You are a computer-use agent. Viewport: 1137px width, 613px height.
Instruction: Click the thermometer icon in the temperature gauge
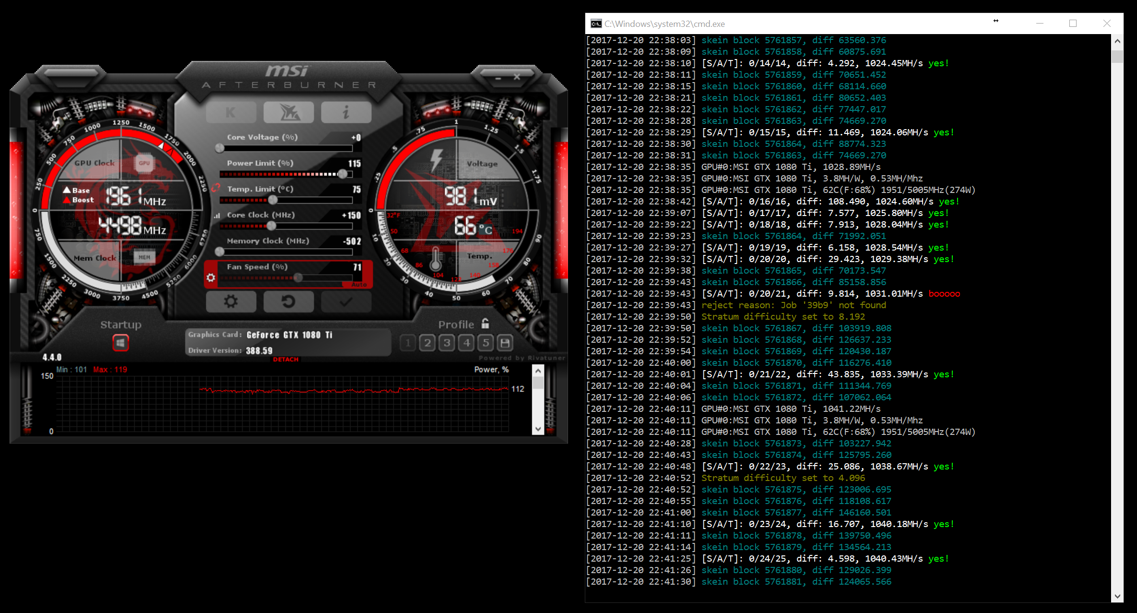click(436, 259)
